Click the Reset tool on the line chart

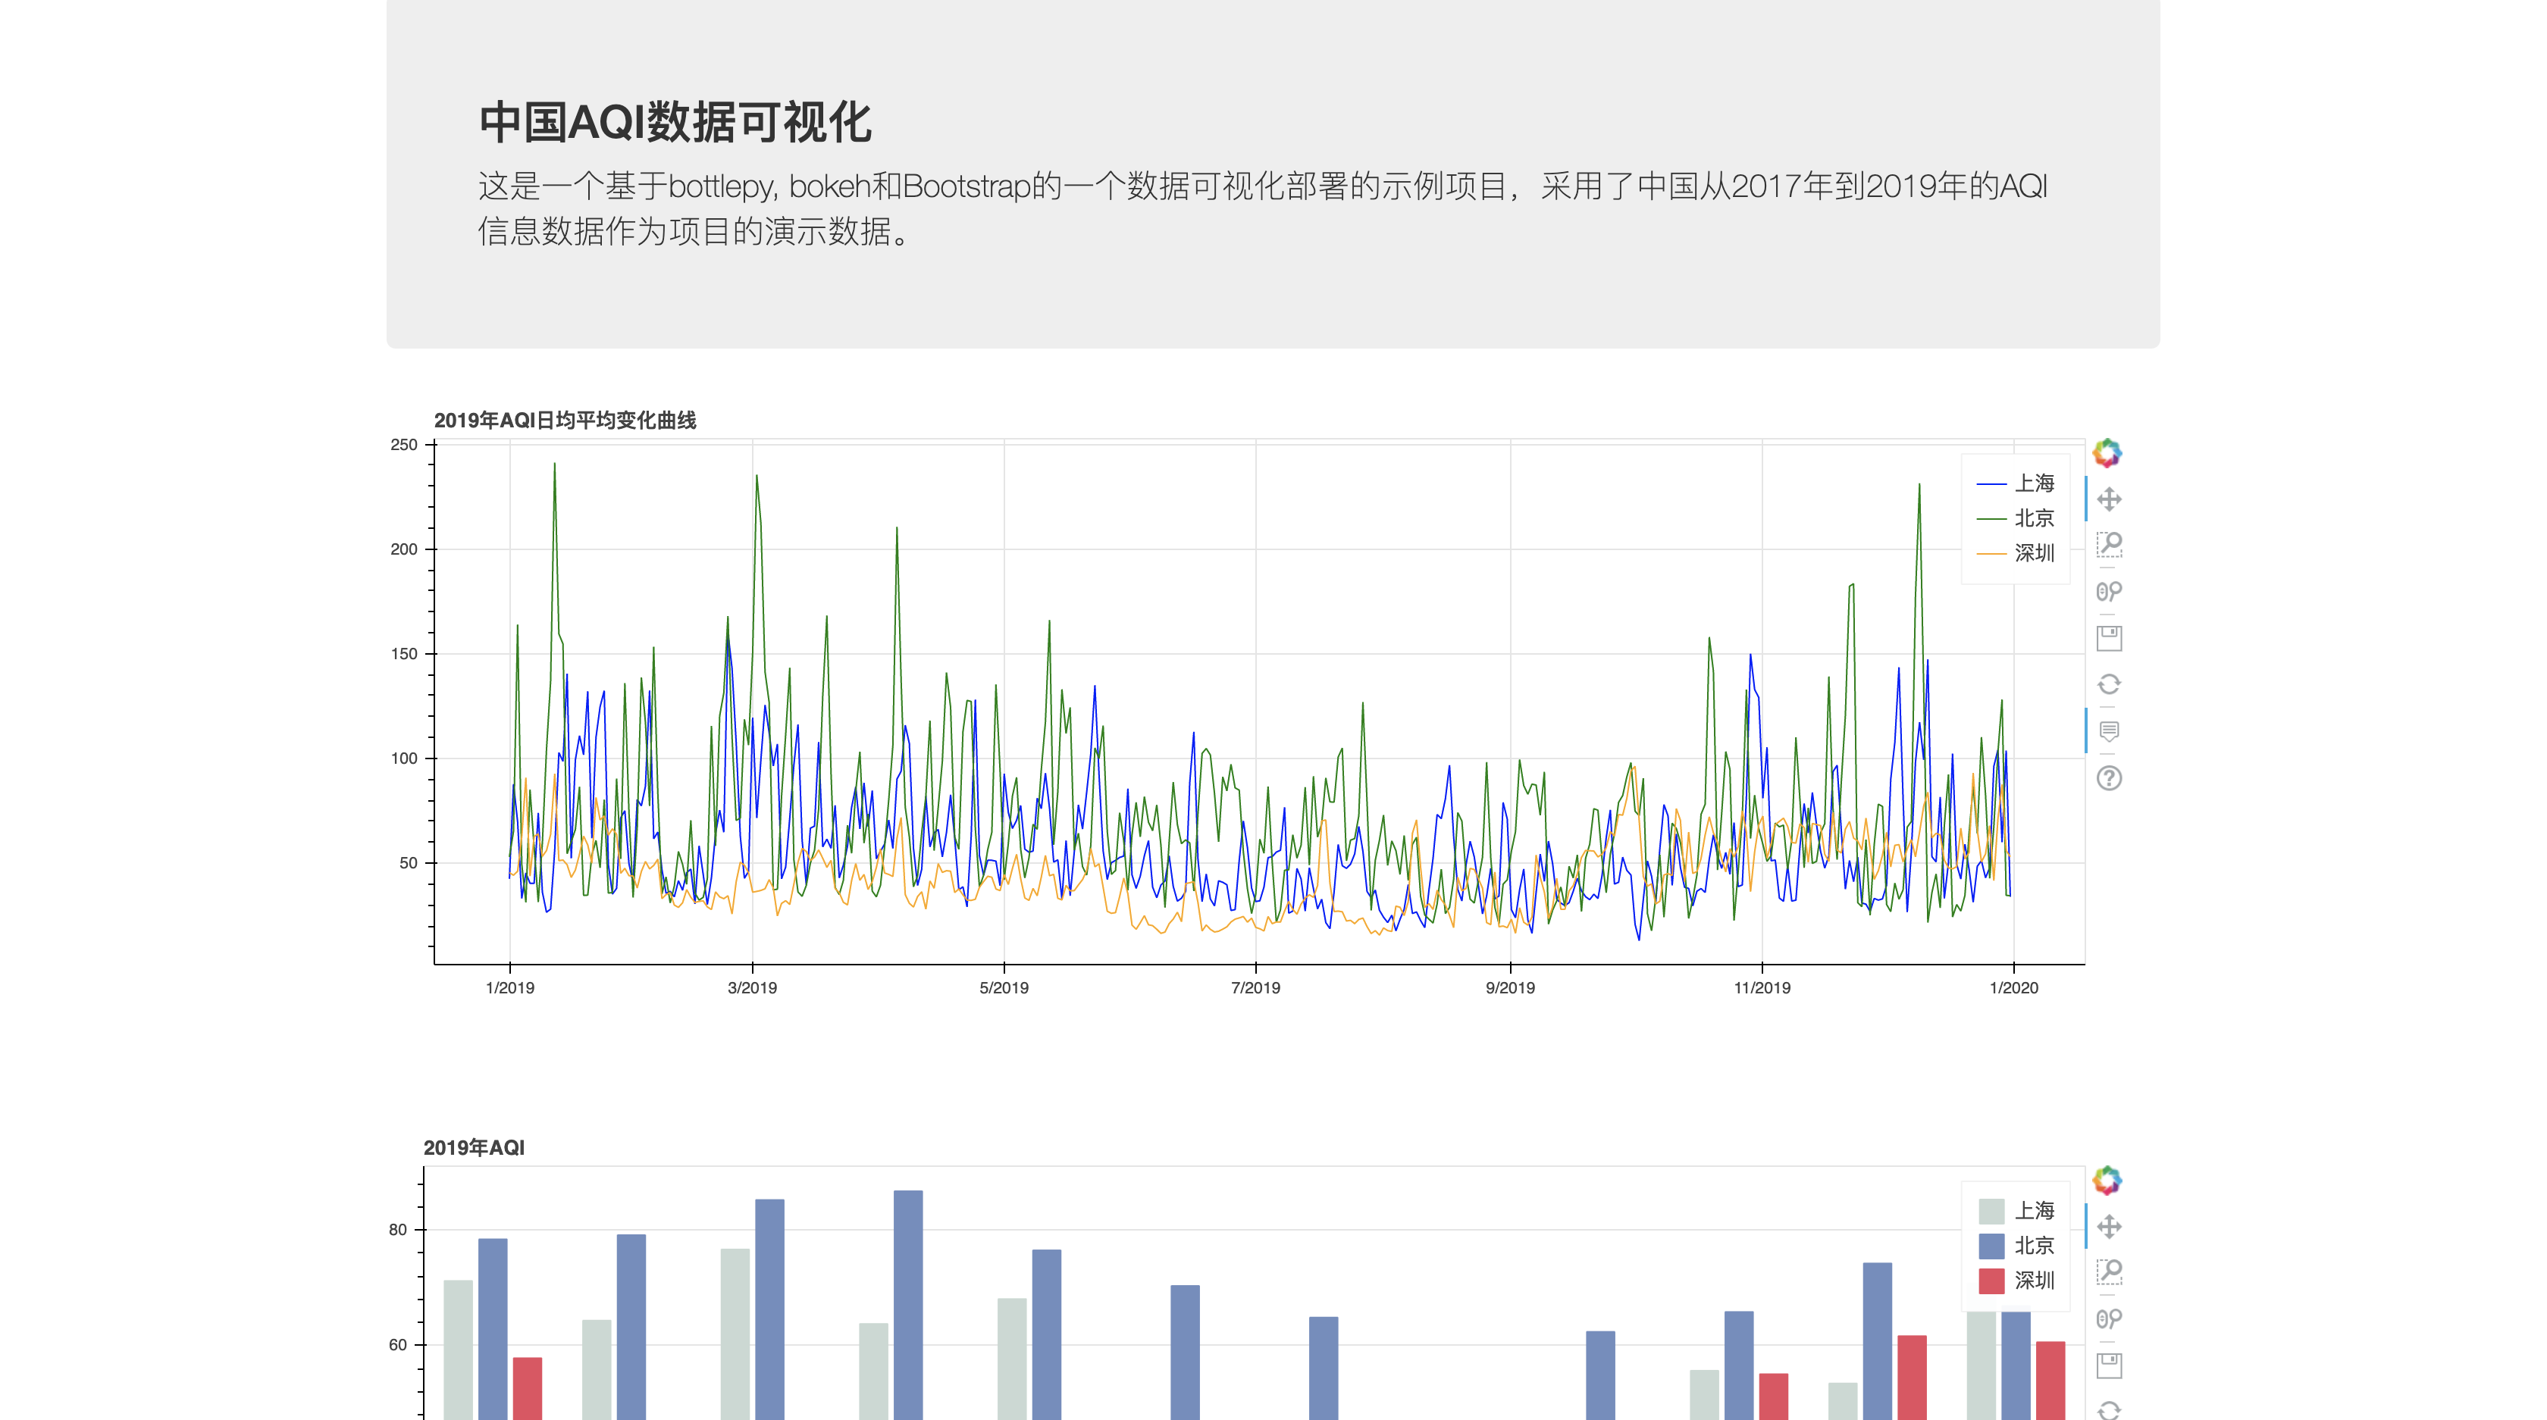2108,685
